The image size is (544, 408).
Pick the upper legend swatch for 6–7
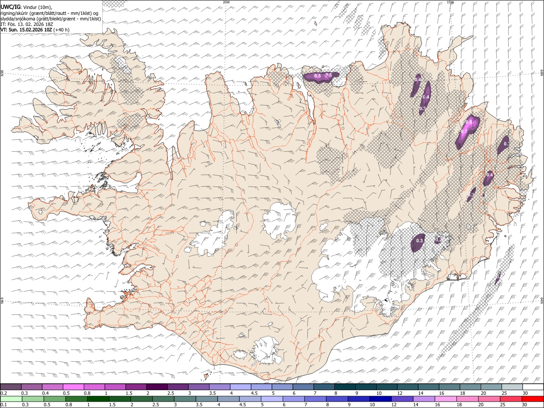[x=303, y=387]
